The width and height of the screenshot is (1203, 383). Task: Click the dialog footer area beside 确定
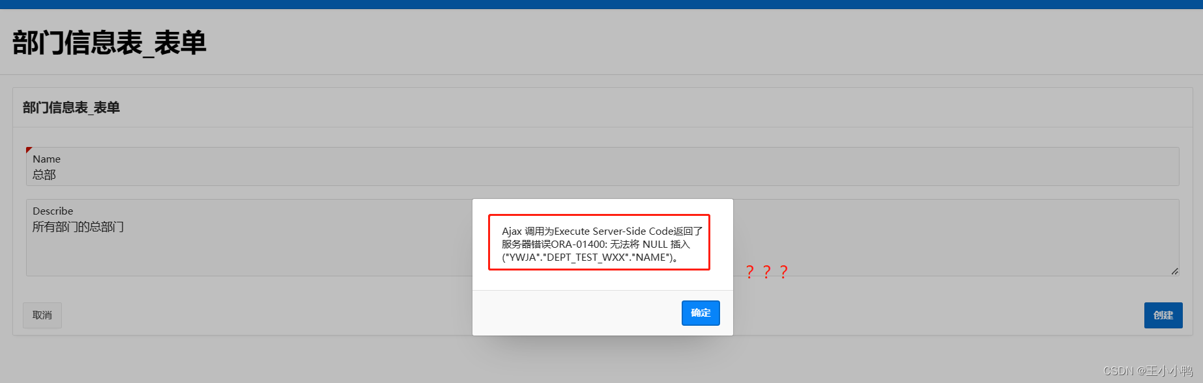(577, 313)
